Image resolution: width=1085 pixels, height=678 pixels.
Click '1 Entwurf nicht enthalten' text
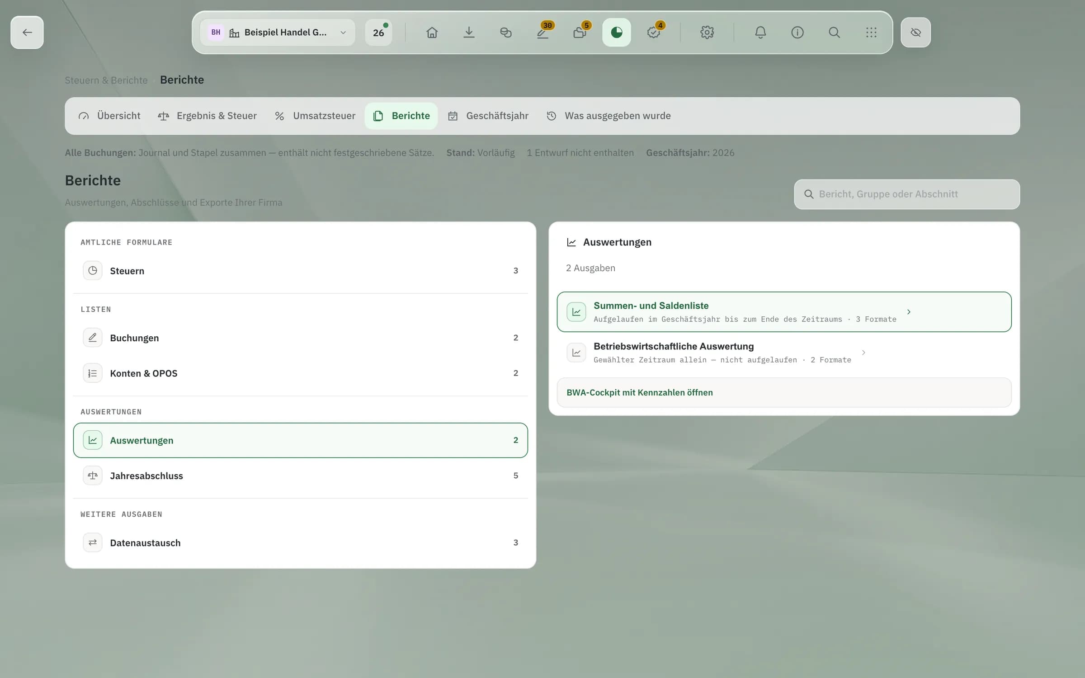[x=580, y=153]
